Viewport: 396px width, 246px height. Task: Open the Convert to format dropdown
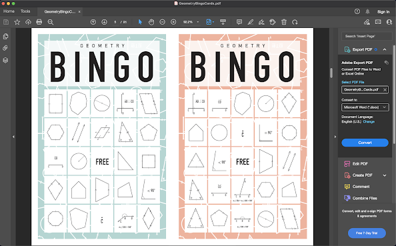tap(365, 107)
